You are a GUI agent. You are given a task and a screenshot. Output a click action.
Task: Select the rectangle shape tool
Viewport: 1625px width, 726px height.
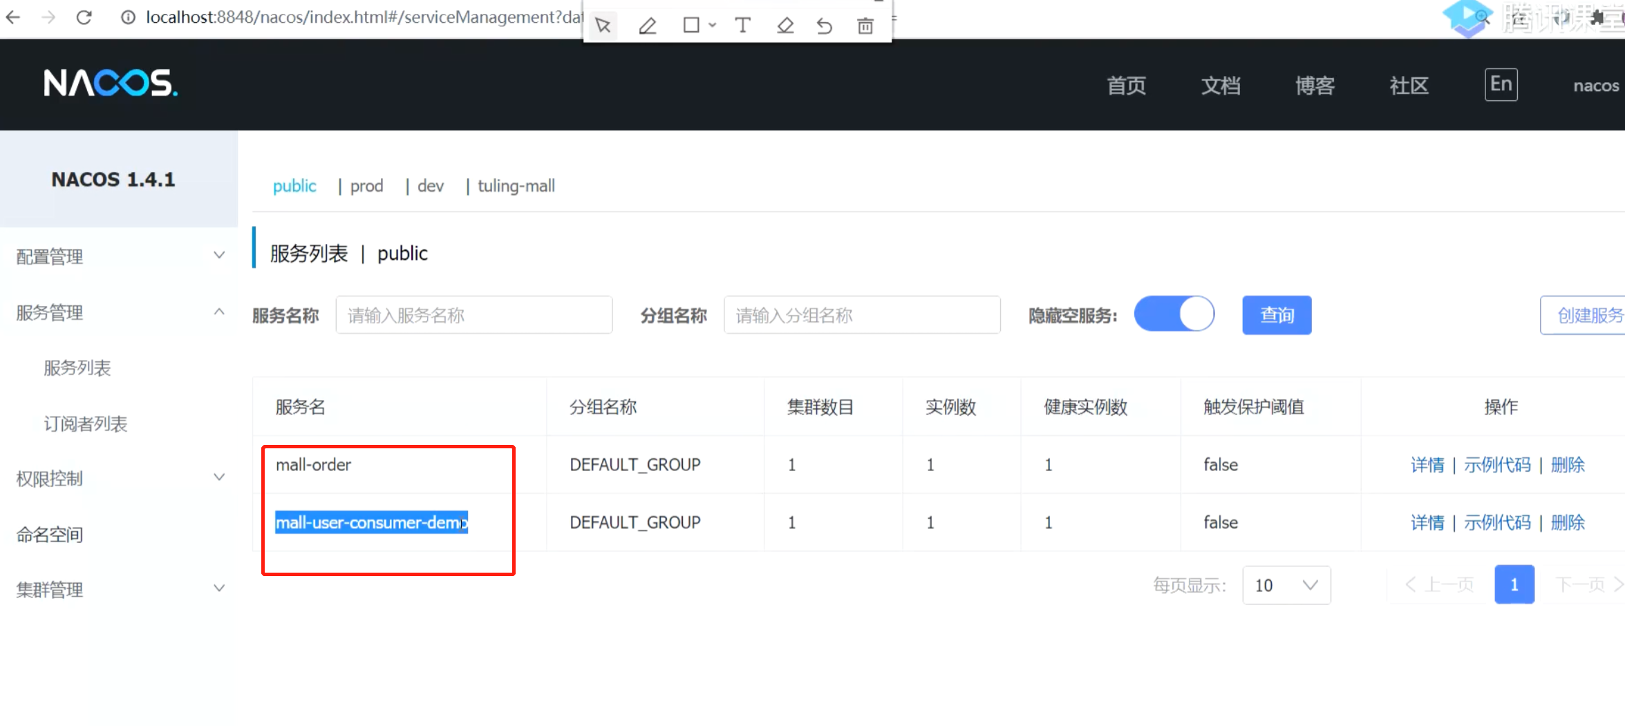coord(691,26)
